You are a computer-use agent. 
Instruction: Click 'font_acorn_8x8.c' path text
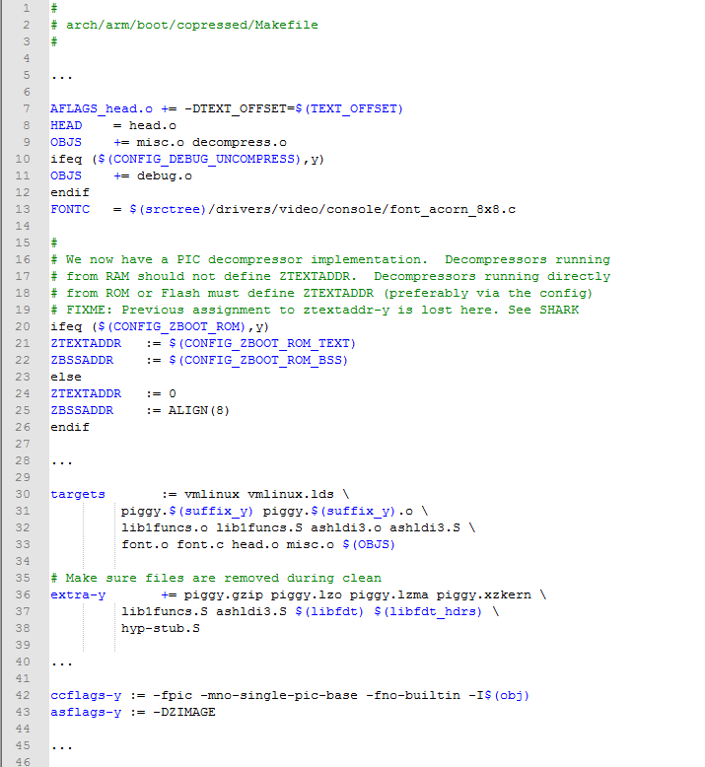pyautogui.click(x=453, y=209)
